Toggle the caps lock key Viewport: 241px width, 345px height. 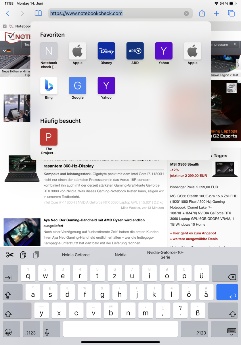tap(13, 292)
